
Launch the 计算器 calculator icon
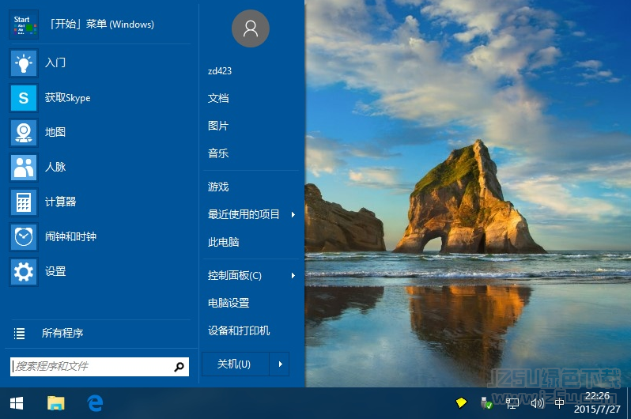pyautogui.click(x=24, y=202)
